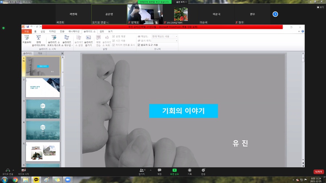Open the Home (홈) ribbon tab

click(35, 31)
